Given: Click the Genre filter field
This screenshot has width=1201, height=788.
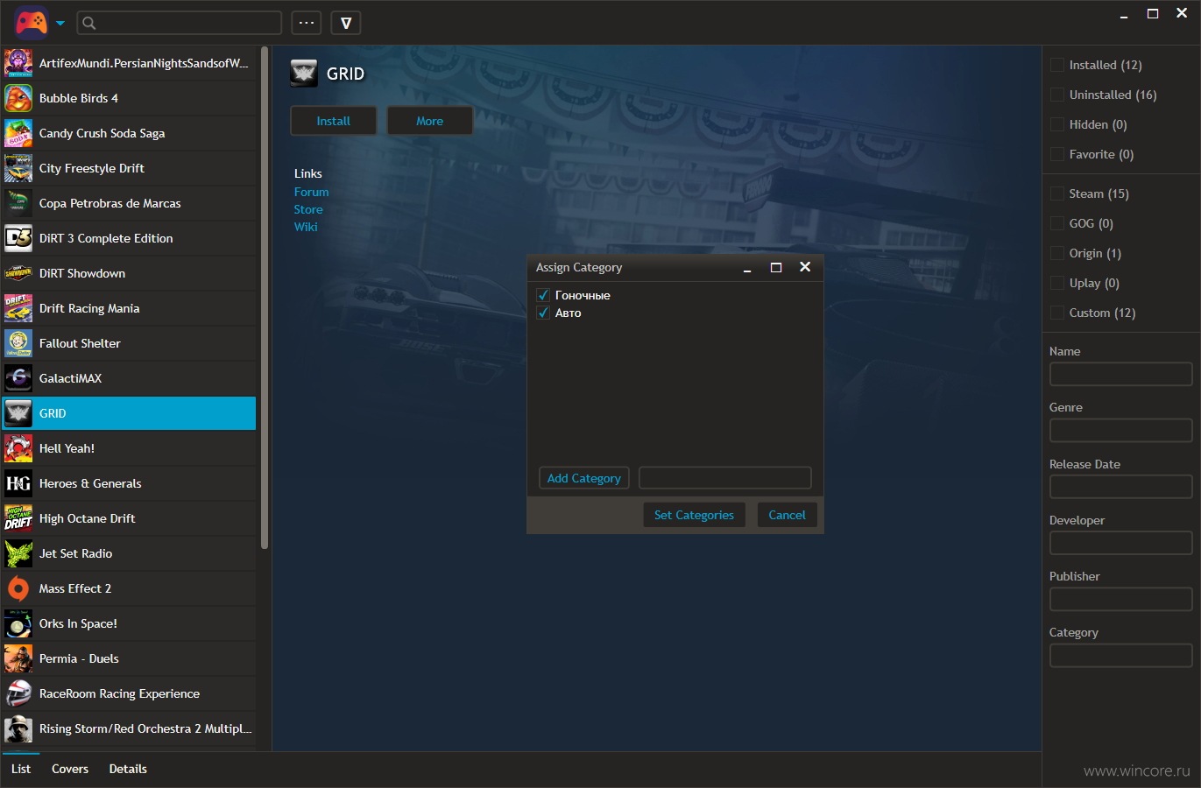Looking at the screenshot, I should [1121, 430].
